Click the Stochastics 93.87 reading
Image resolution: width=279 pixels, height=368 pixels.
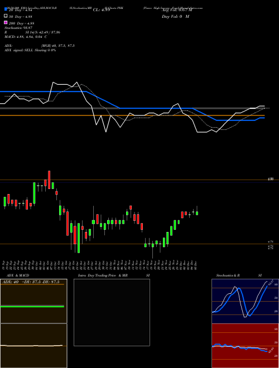tap(18, 28)
